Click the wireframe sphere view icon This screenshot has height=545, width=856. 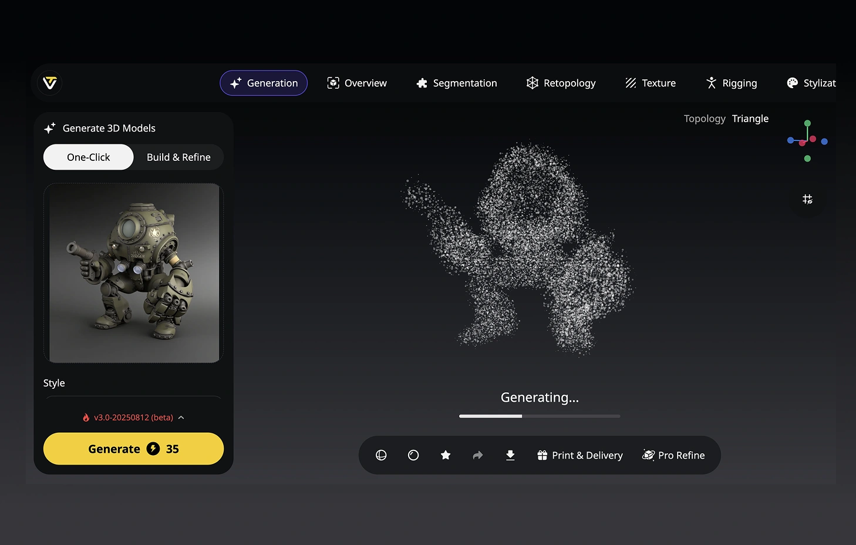coord(381,455)
